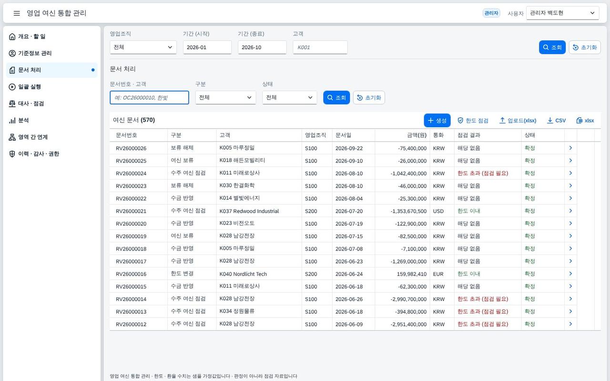Open the 상태 filter dropdown
The image size is (610, 381).
point(290,98)
